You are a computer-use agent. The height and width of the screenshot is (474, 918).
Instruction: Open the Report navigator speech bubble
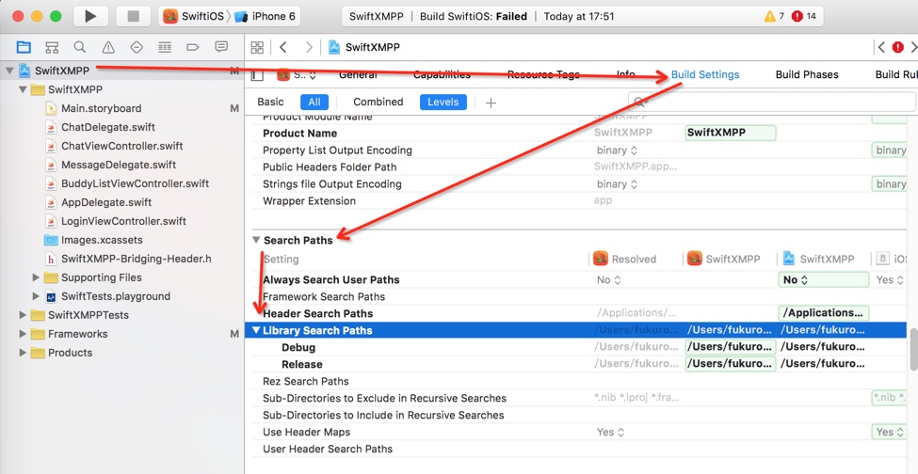tap(221, 47)
